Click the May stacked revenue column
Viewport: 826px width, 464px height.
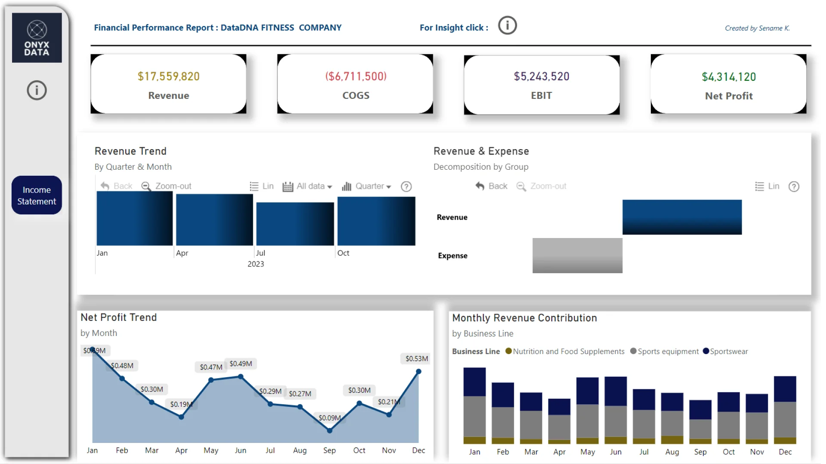tap(588, 411)
